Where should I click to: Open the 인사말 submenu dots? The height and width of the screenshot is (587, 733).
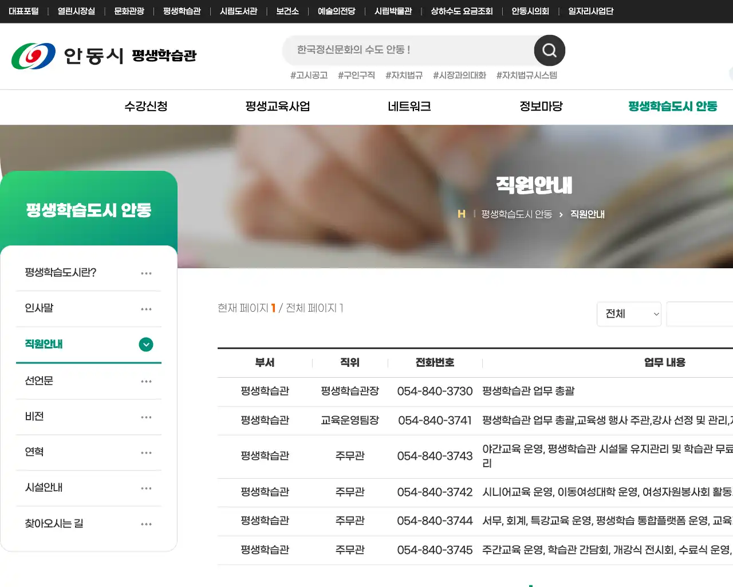click(146, 309)
